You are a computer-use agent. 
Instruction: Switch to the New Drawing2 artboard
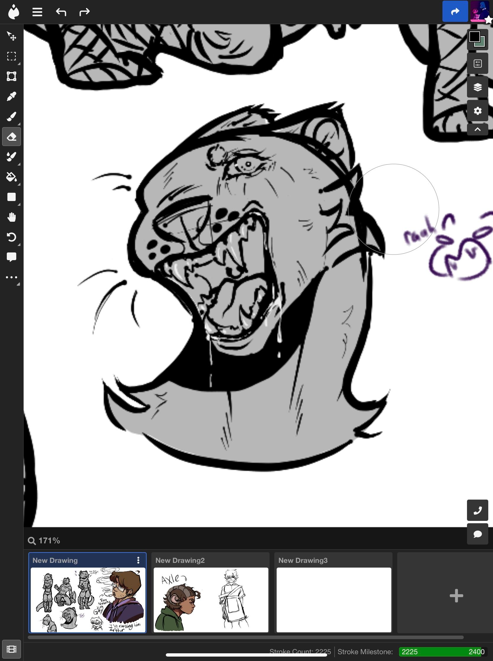point(211,592)
